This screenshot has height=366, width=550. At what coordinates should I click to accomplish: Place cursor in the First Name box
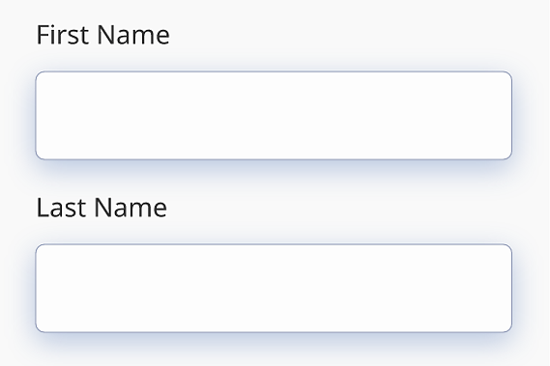point(274,115)
